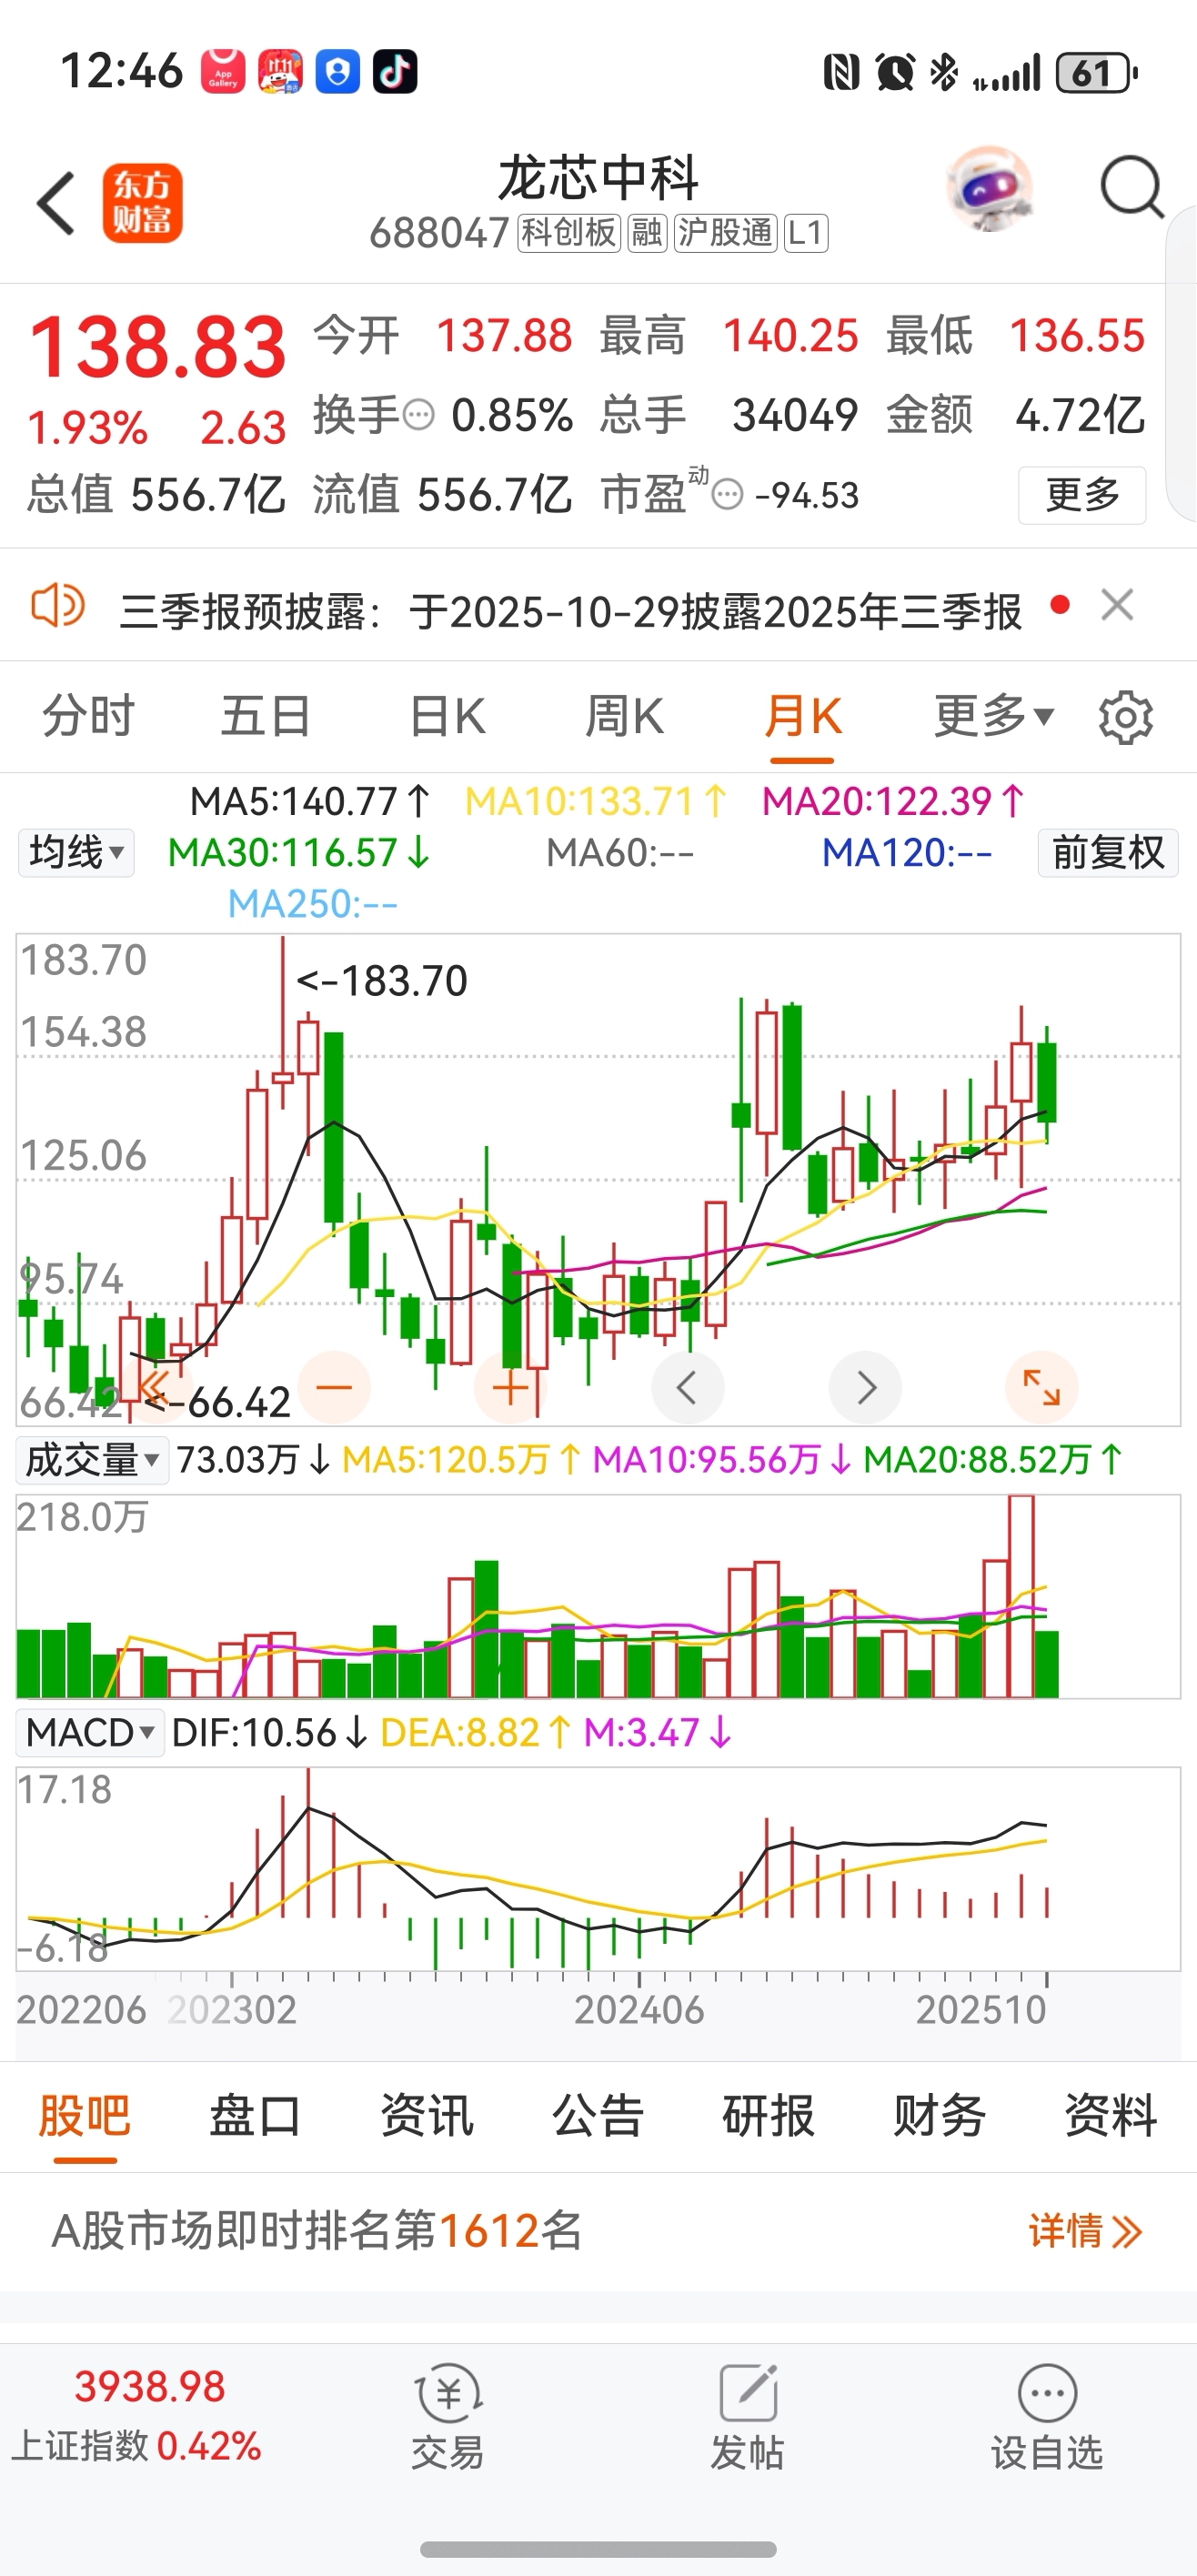Move chart right with arrow button
This screenshot has width=1197, height=2576.
865,1387
